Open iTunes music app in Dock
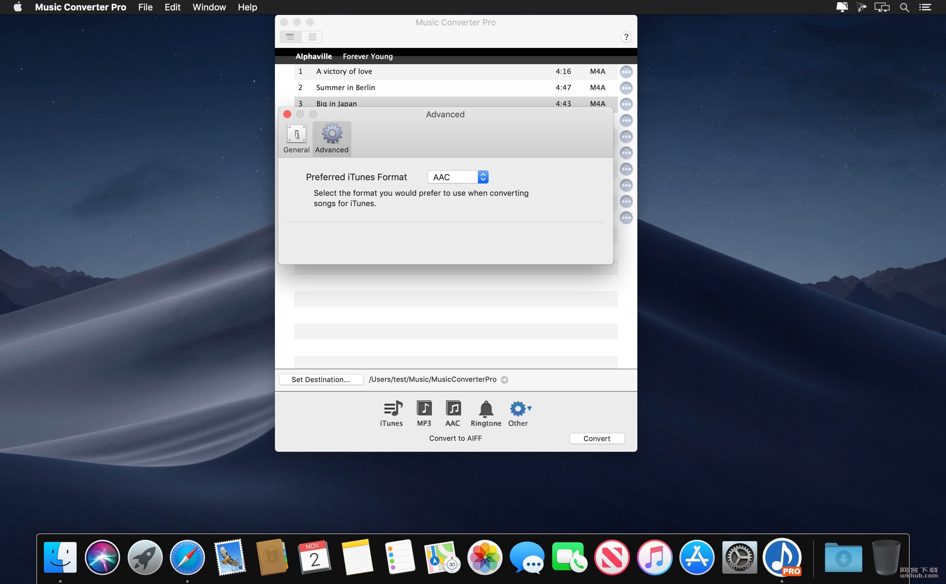946x584 pixels. (654, 557)
